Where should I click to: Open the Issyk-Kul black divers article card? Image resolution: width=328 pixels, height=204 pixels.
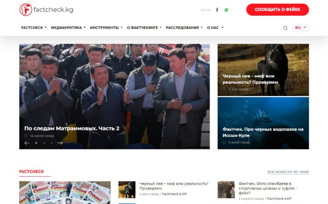(x=263, y=123)
